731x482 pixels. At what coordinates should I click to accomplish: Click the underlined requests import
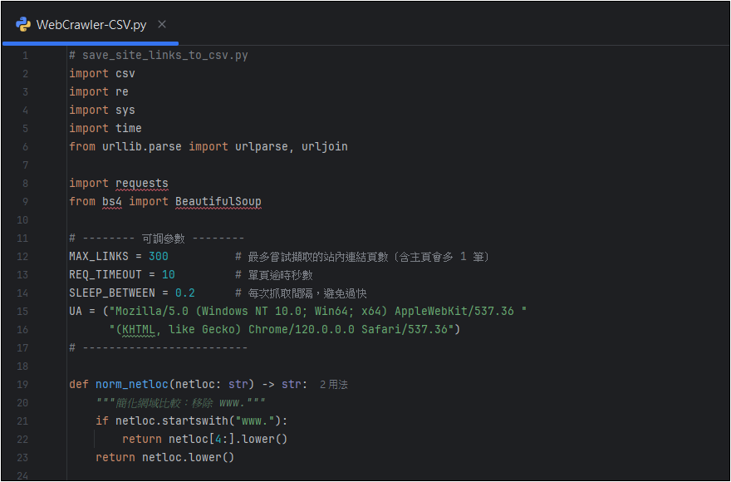(141, 183)
